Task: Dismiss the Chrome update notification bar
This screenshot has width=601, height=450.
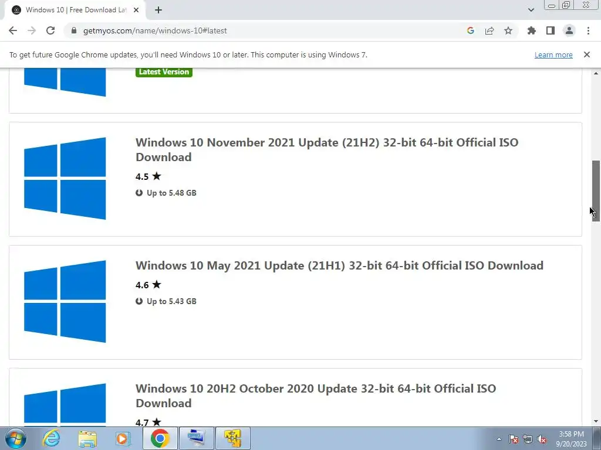Action: click(587, 54)
